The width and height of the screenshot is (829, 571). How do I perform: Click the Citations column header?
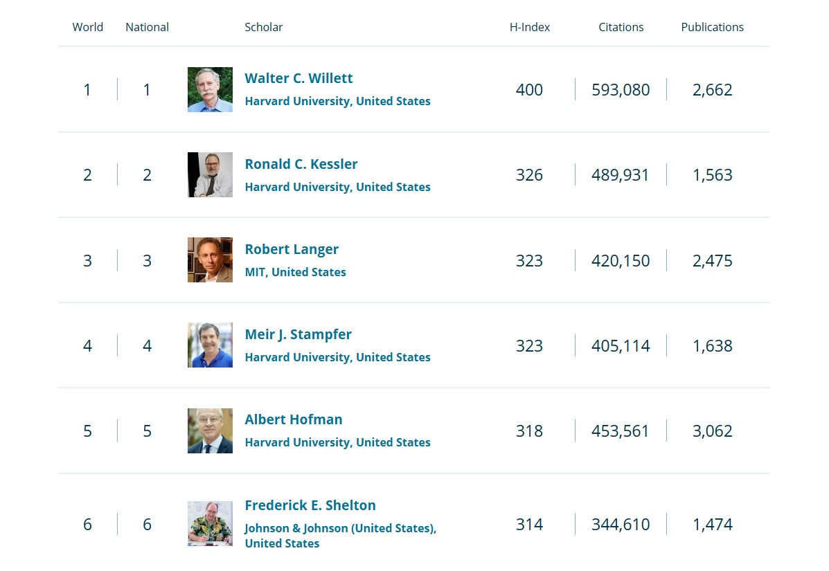621,27
